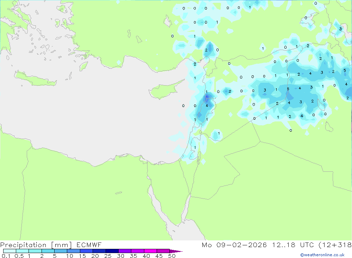Choose the 25–30 mm dark navy legend box

click(112, 251)
